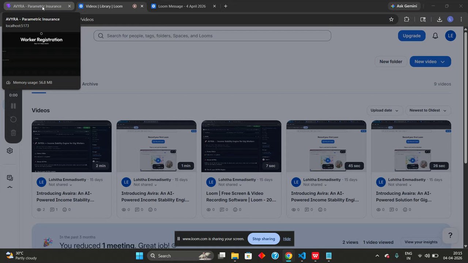The height and width of the screenshot is (263, 468).
Task: Open the Chrome downloads tray icon
Action: pyautogui.click(x=439, y=19)
